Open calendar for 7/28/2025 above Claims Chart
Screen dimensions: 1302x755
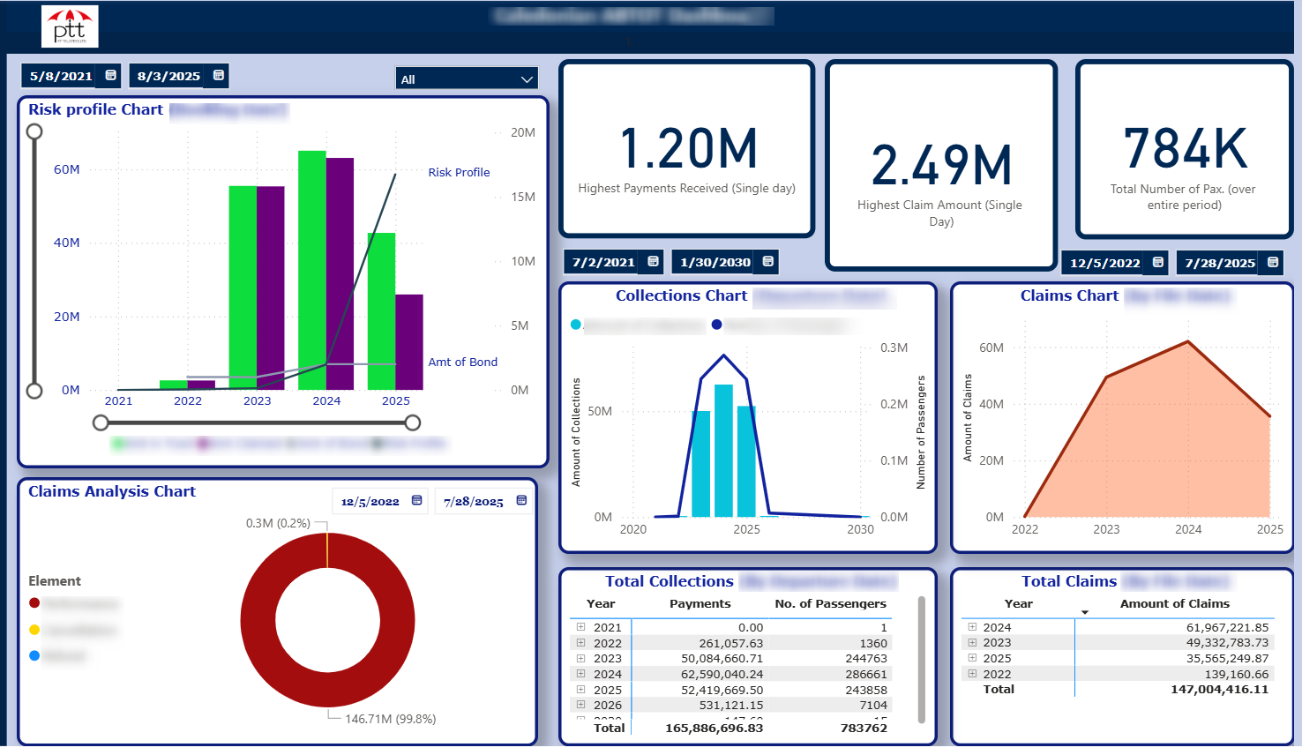pyautogui.click(x=1273, y=262)
